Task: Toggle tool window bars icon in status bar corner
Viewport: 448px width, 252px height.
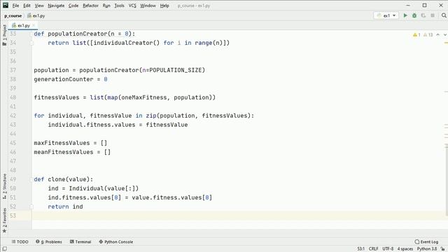Action: [x=4, y=249]
